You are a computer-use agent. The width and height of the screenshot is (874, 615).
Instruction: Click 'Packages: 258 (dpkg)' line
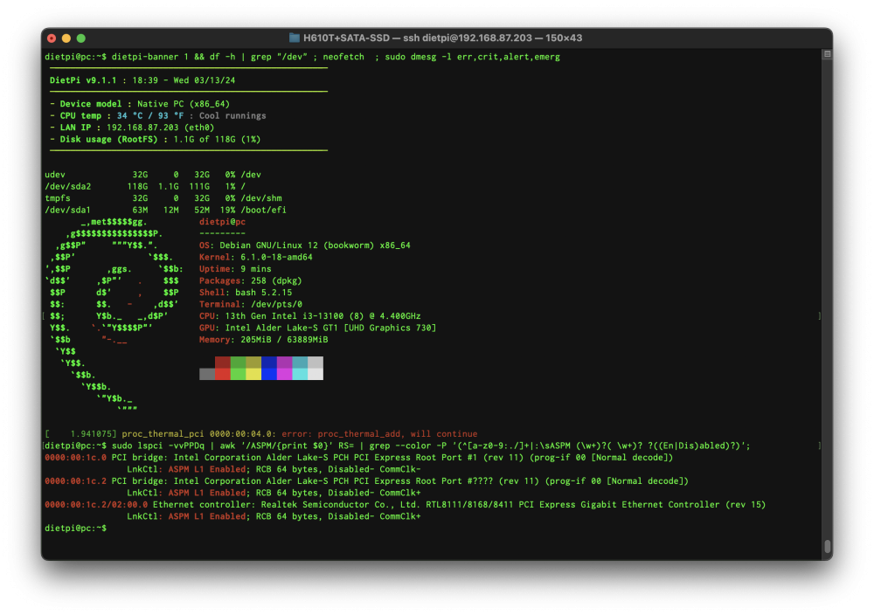pyautogui.click(x=250, y=280)
